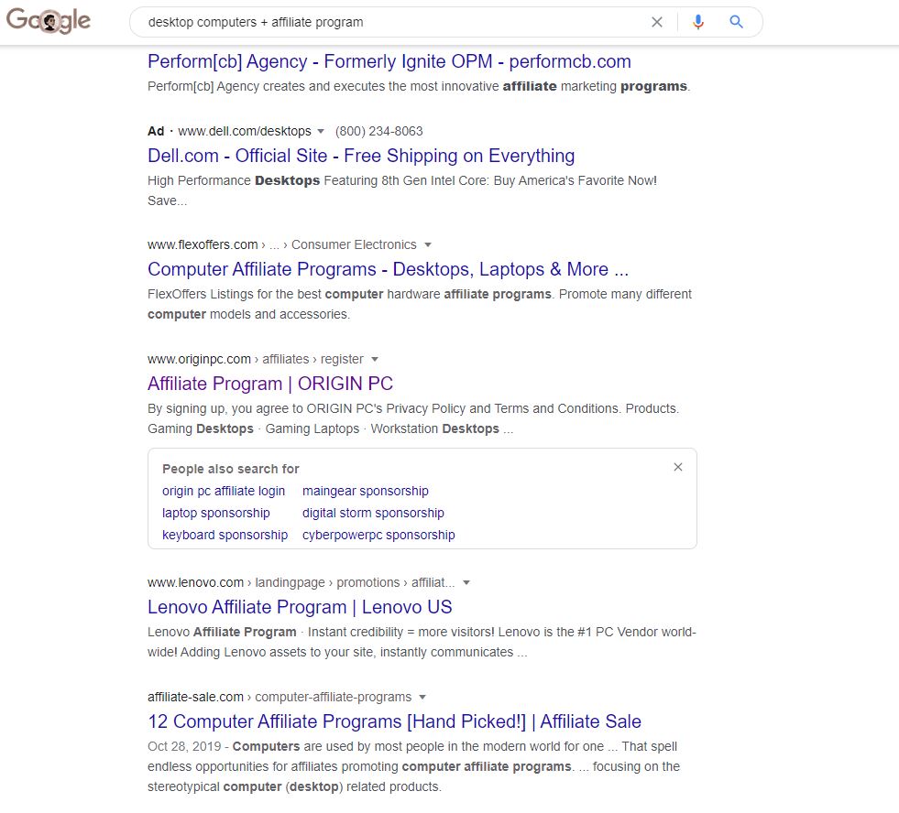Screen dimensions: 899x813
Task: Expand the affiliate-sale.com result dropdown arrow
Action: (422, 698)
